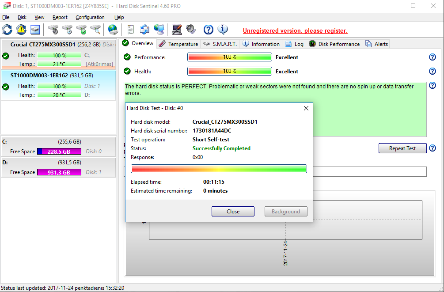
Task: Switch to the Temperature tab
Action: (x=178, y=44)
